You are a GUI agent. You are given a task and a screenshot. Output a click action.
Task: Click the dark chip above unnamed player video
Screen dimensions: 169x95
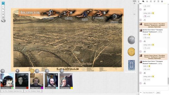(x=17, y=71)
